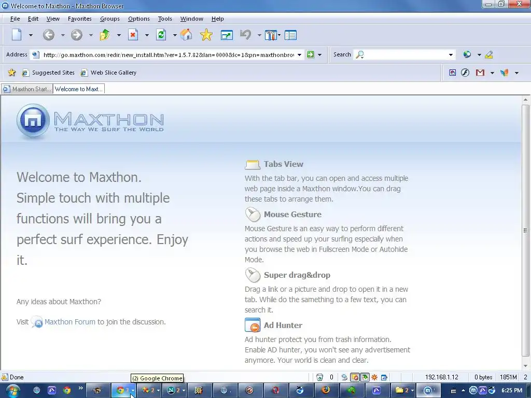531x398 pixels.
Task: Click the blue window icon in status bar
Action: (x=384, y=377)
